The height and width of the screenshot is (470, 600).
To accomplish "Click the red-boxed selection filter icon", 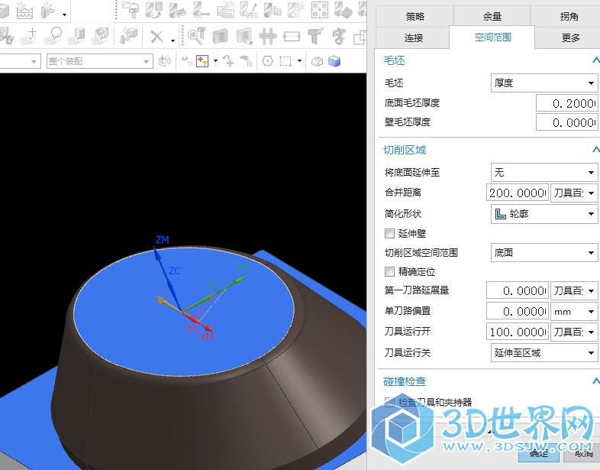I will [202, 61].
